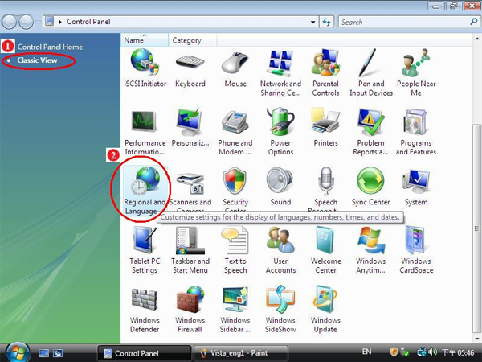Viewport: 482px width, 362px height.
Task: Open the Windows Firewall icon
Action: coord(190,299)
